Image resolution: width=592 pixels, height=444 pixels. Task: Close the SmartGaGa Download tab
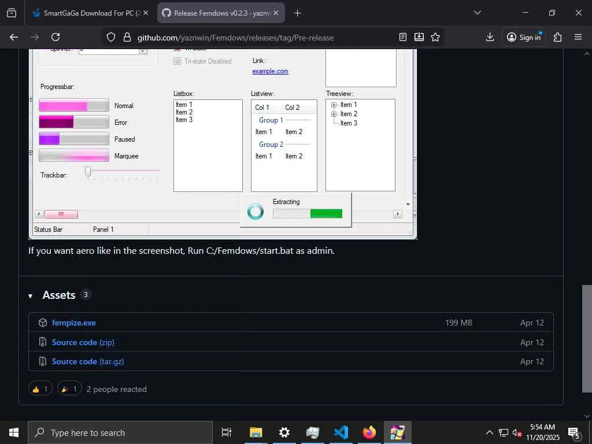[146, 13]
